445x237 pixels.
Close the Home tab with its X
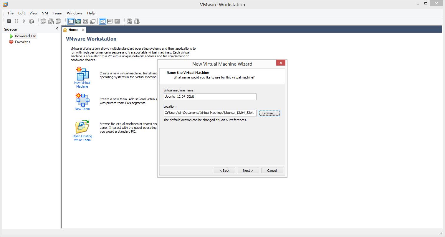point(83,30)
